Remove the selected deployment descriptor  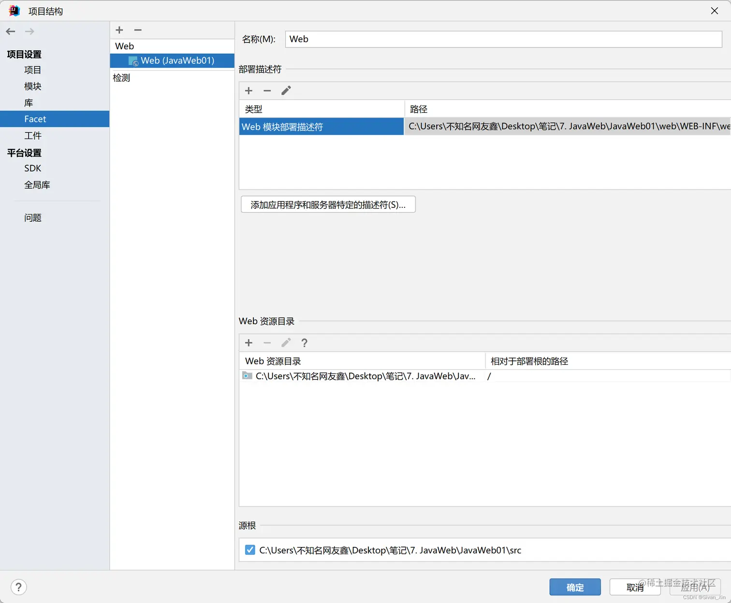point(267,91)
